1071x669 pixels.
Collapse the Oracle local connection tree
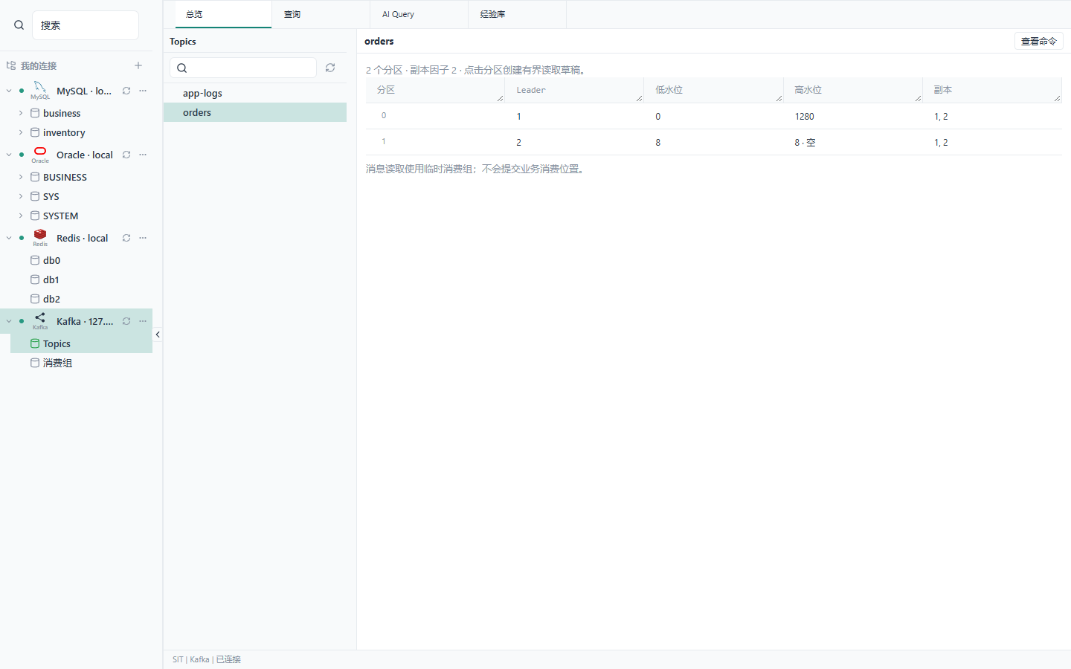coord(9,155)
